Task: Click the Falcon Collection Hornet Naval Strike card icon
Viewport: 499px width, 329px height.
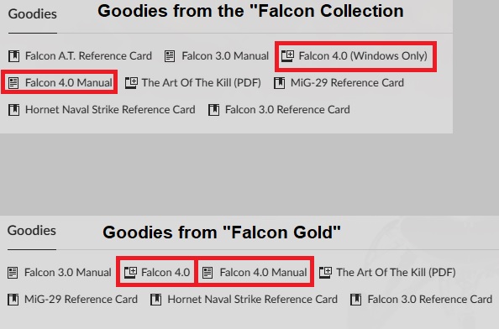Action: click(14, 110)
